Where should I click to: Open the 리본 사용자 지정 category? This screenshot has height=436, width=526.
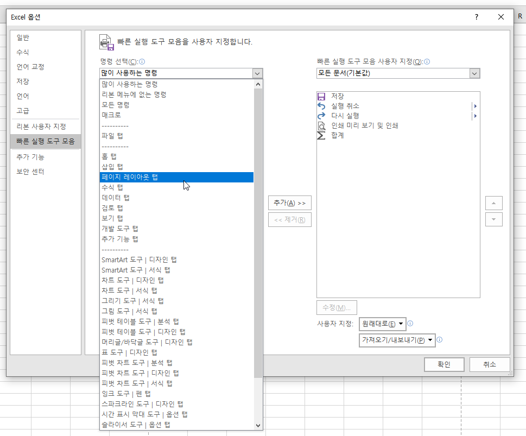46,127
